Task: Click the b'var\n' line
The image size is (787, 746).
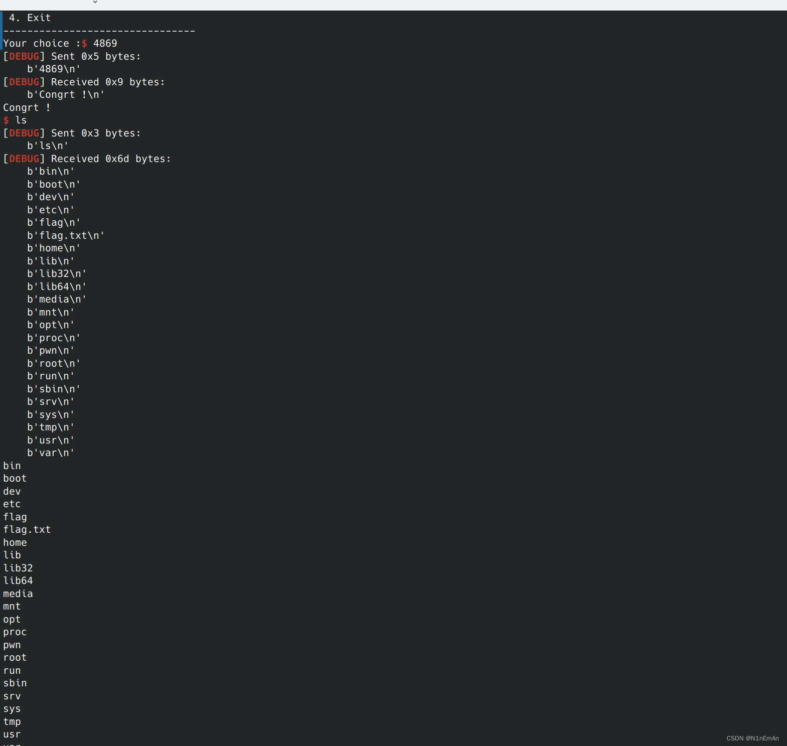Action: click(x=51, y=453)
